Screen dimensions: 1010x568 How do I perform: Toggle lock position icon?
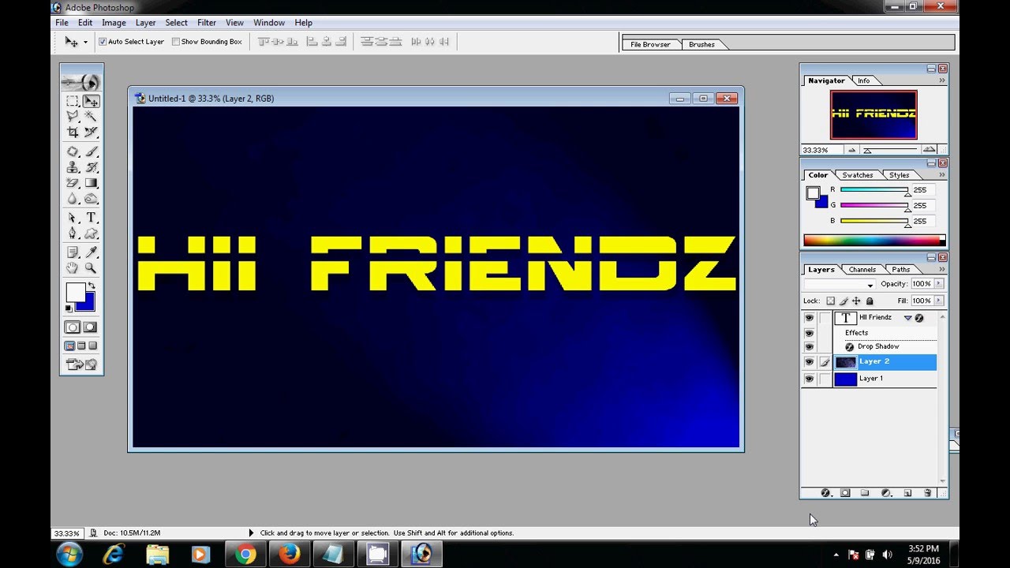click(856, 301)
